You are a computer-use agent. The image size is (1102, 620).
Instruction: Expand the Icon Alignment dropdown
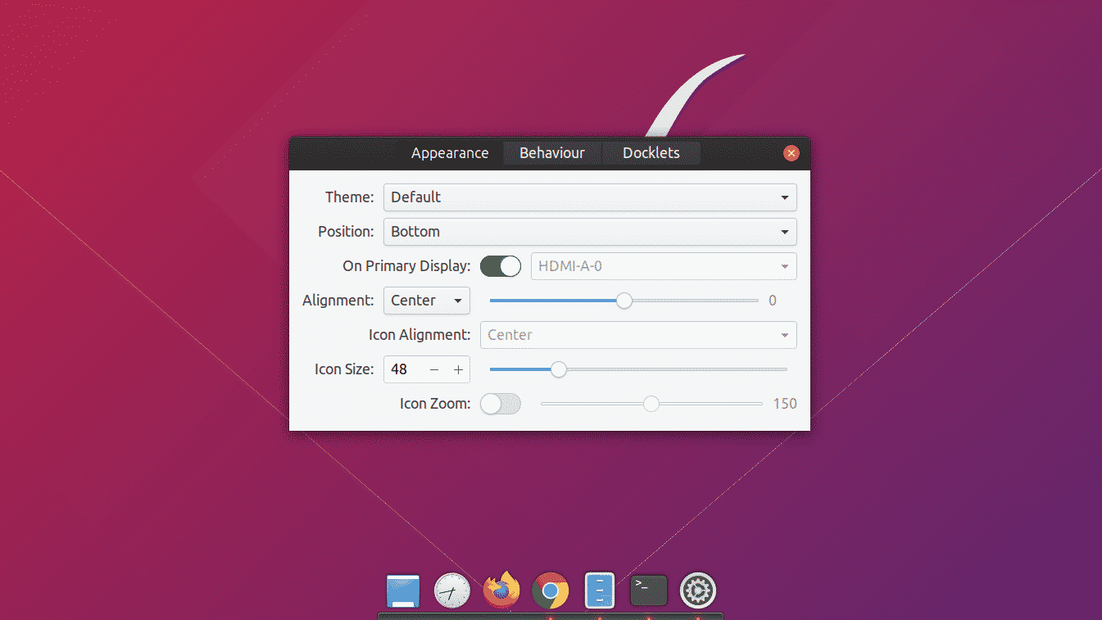(638, 335)
